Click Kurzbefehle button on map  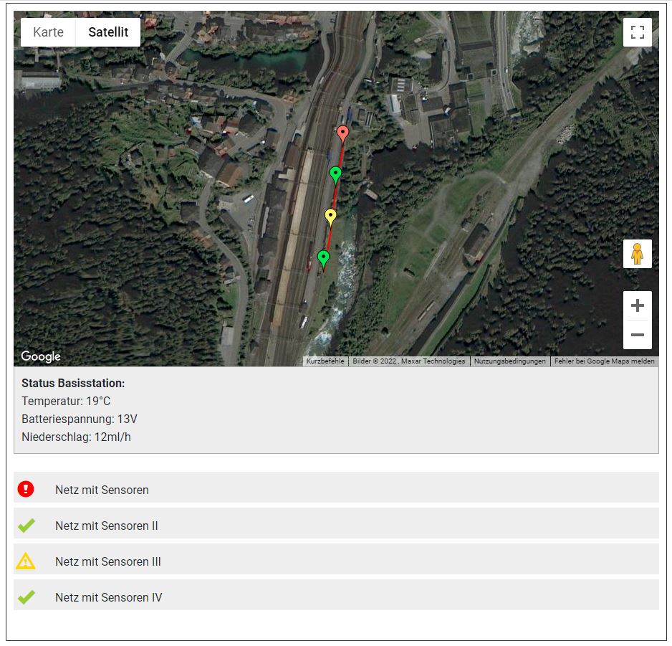tap(325, 361)
